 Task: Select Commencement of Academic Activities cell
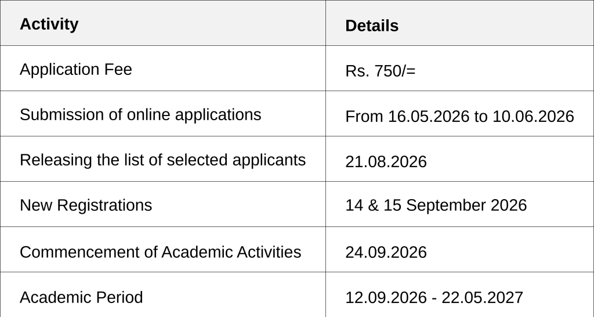click(163, 250)
